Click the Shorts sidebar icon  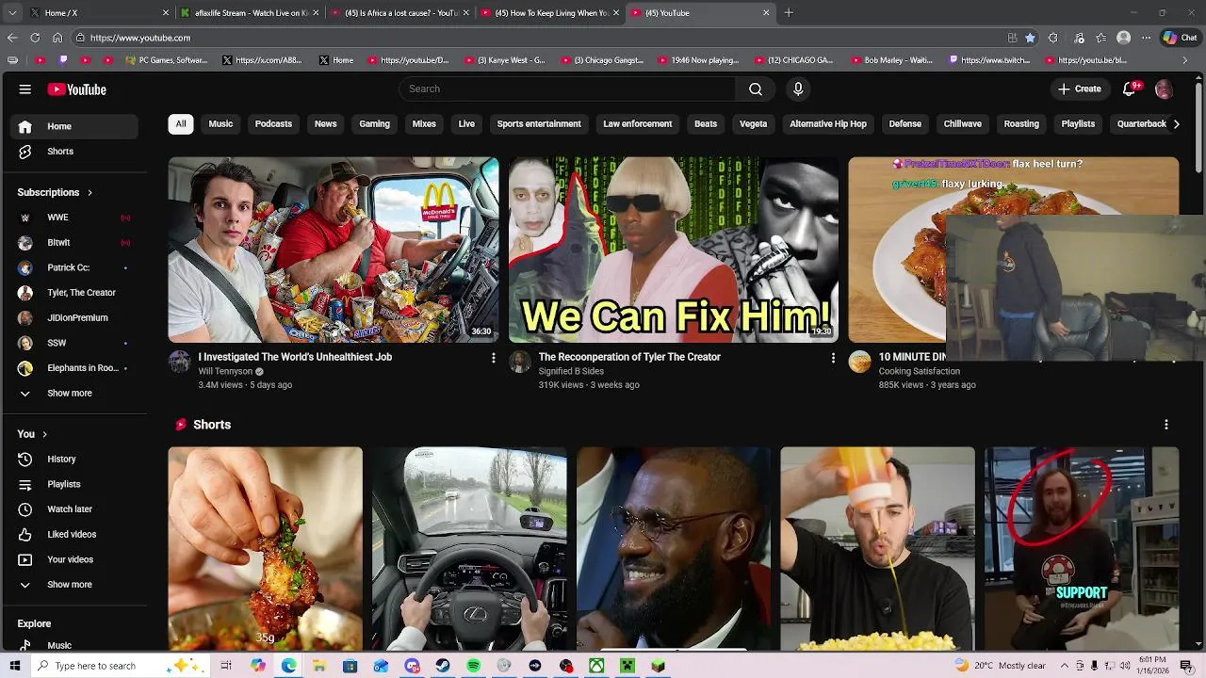(x=25, y=151)
